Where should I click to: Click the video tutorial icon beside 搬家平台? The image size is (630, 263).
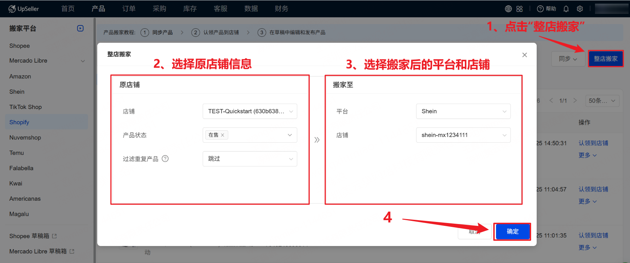tap(80, 28)
